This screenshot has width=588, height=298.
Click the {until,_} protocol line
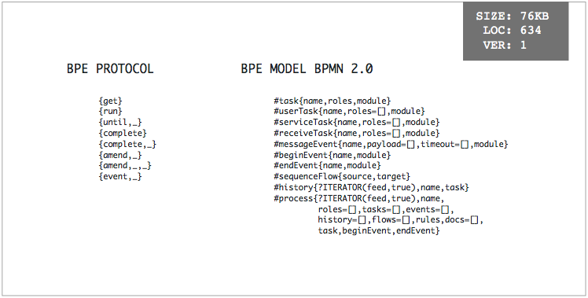(x=120, y=123)
